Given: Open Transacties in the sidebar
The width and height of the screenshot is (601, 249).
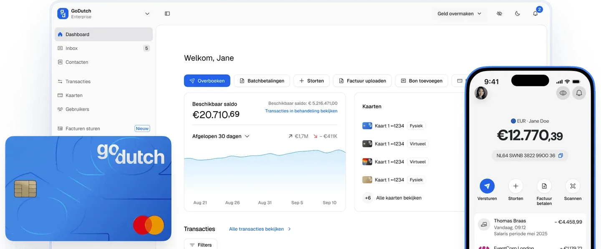Looking at the screenshot, I should click(104, 81).
